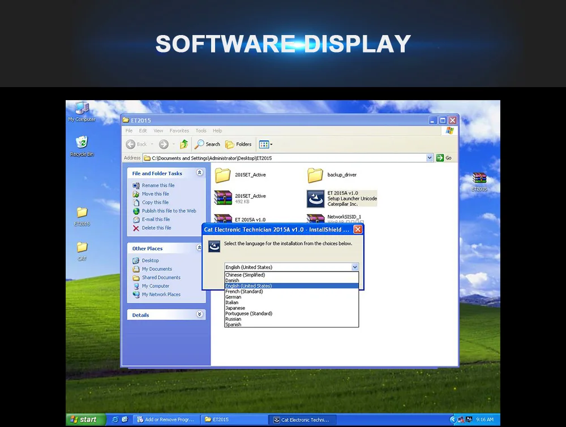Open the Tools menu
The image size is (566, 427).
pyautogui.click(x=201, y=131)
